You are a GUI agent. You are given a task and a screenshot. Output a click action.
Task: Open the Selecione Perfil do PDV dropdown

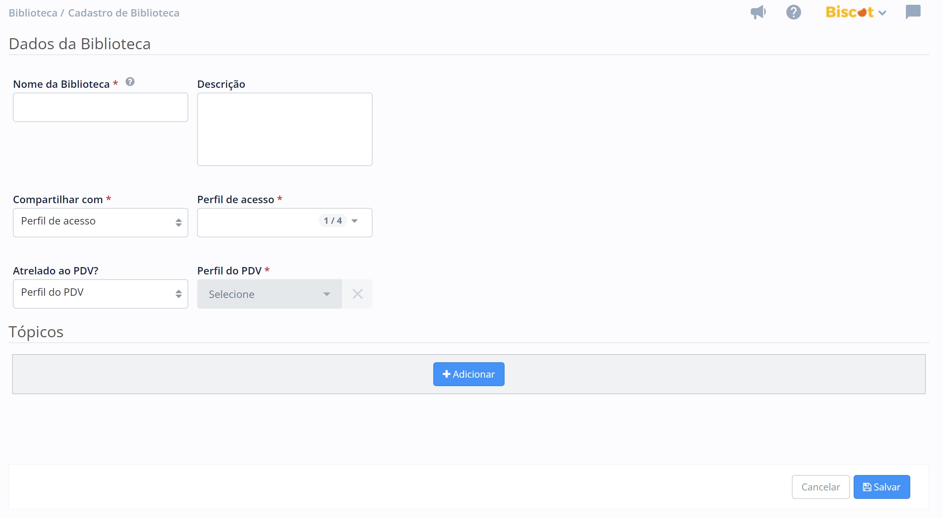[270, 294]
